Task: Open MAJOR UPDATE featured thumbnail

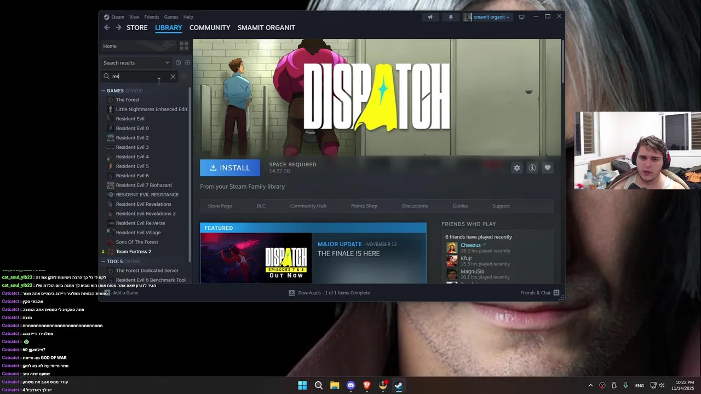Action: 256,258
